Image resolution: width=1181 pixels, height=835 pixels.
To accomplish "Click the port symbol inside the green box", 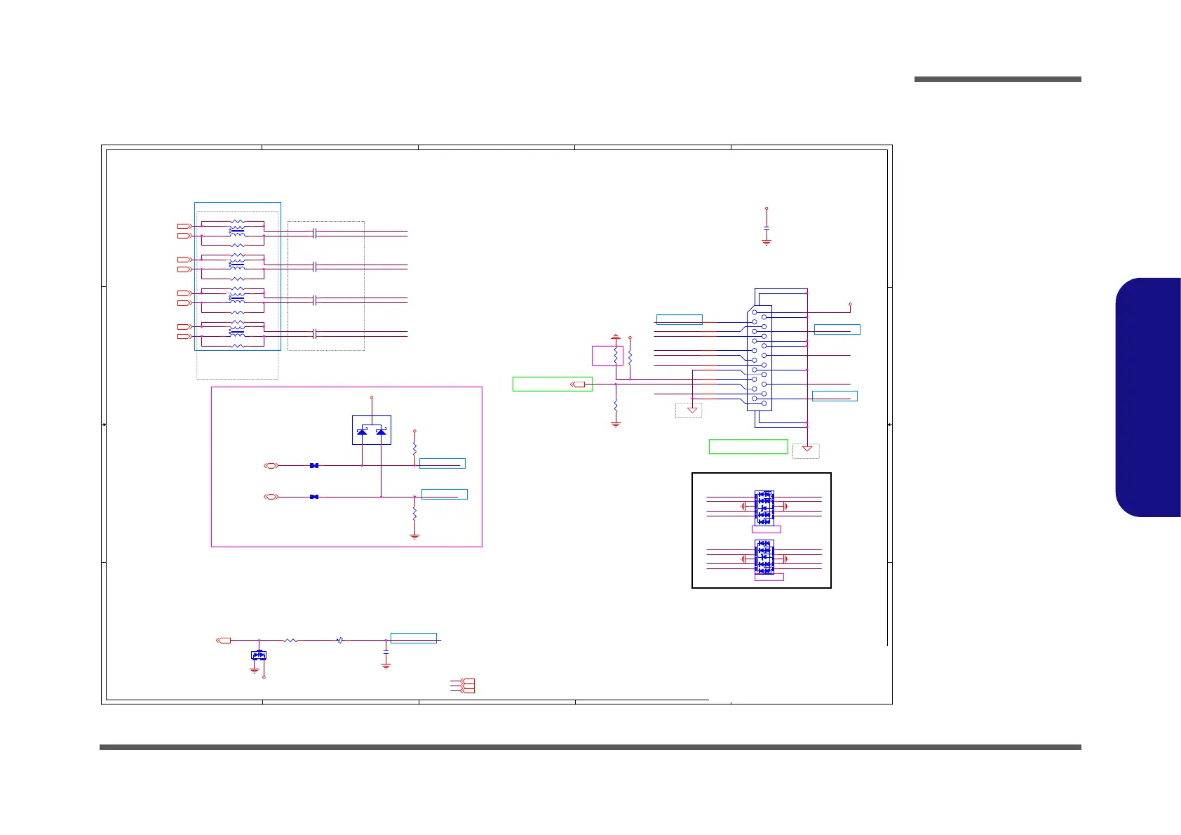I will (577, 384).
